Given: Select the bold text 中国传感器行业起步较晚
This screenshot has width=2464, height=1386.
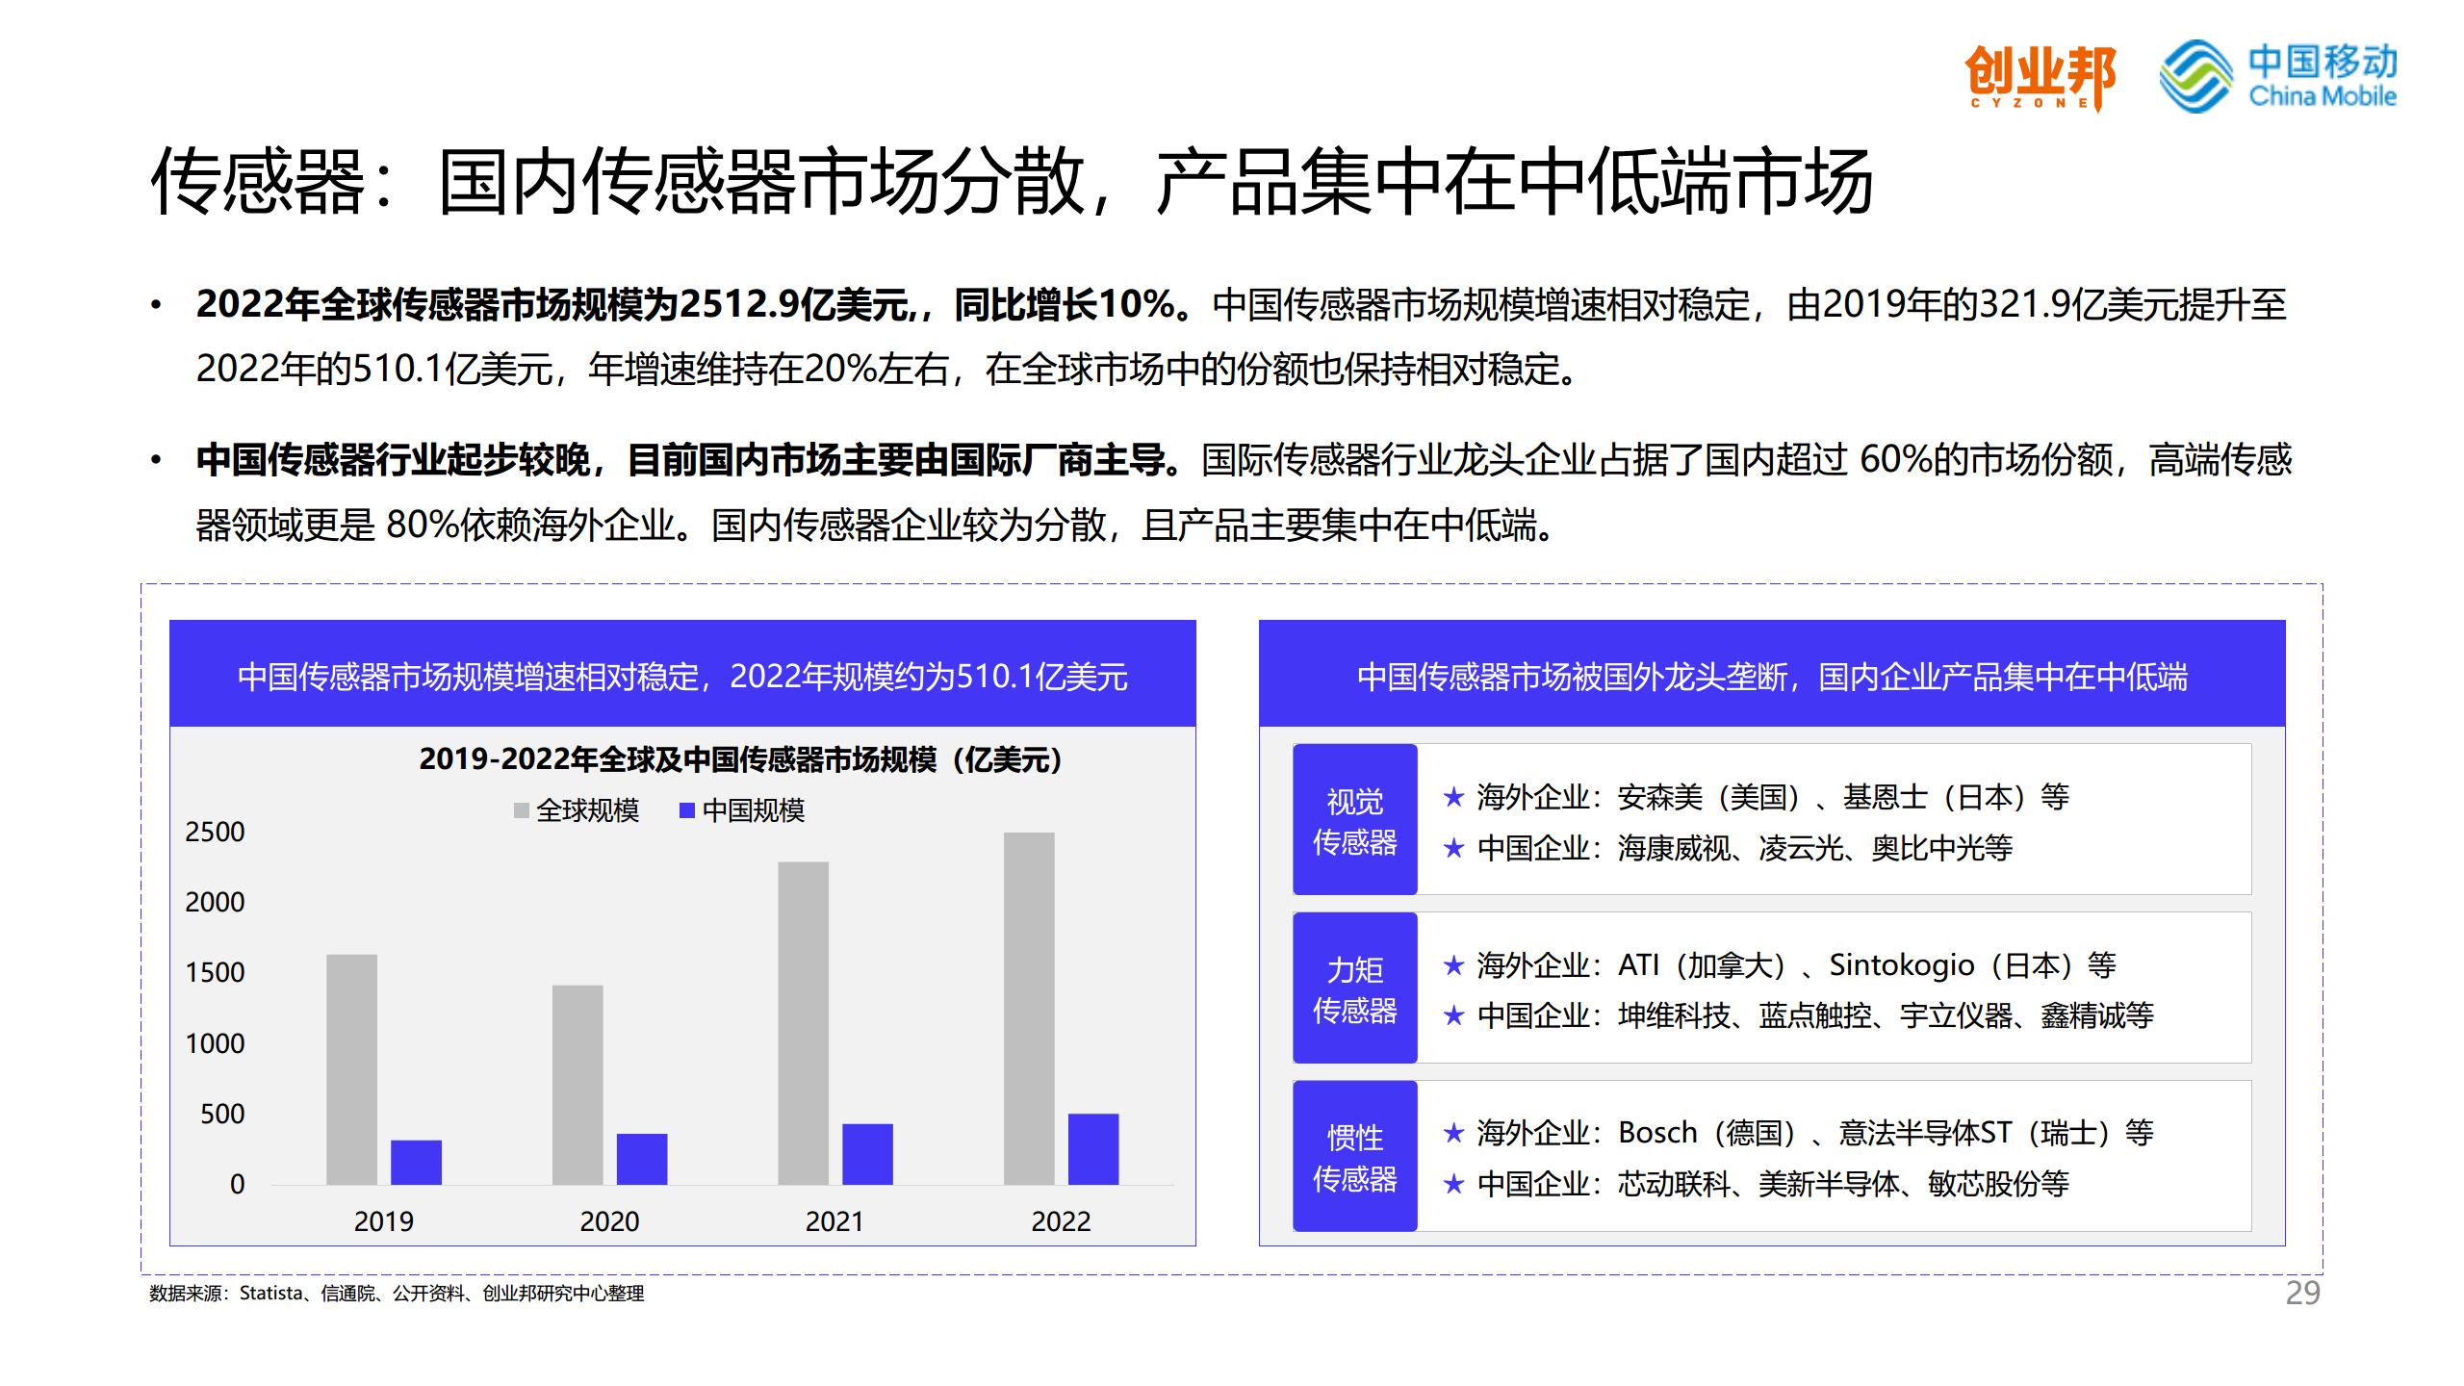Looking at the screenshot, I should coord(393,459).
